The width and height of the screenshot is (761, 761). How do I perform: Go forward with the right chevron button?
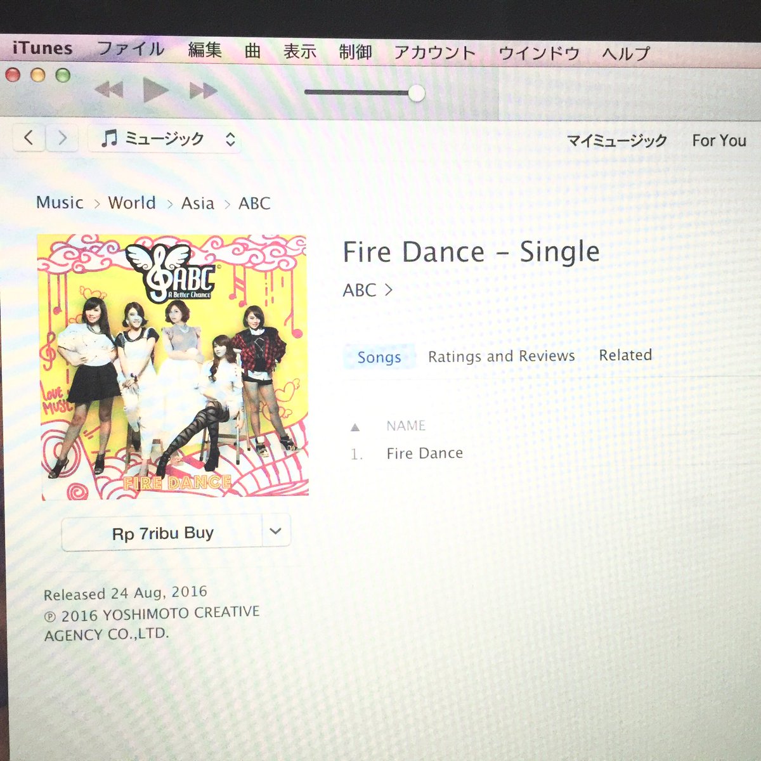(62, 138)
